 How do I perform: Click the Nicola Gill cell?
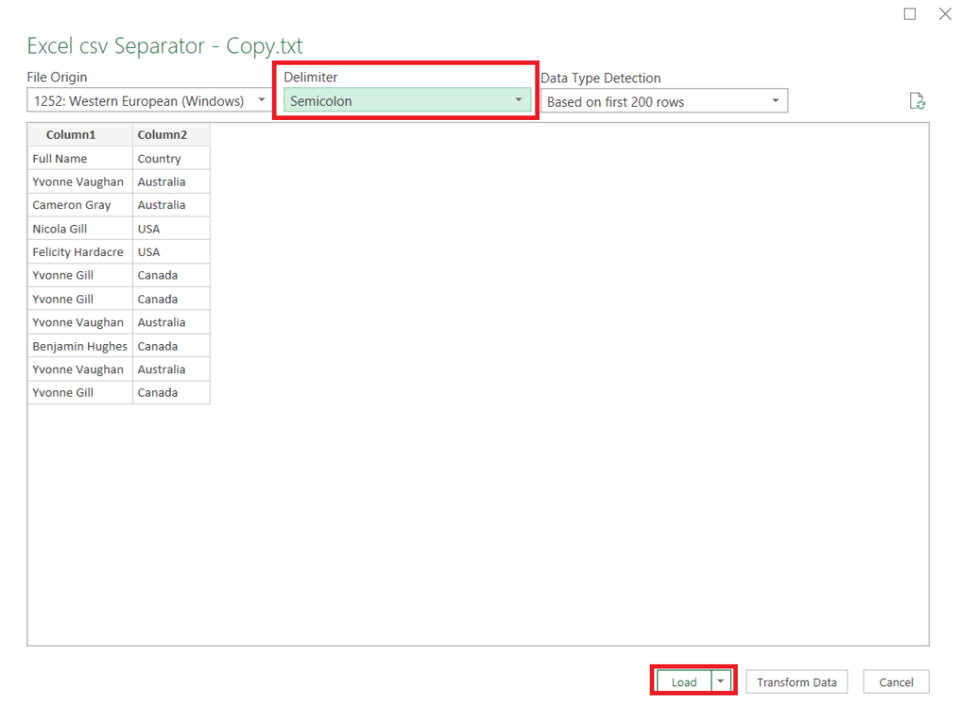coord(59,228)
